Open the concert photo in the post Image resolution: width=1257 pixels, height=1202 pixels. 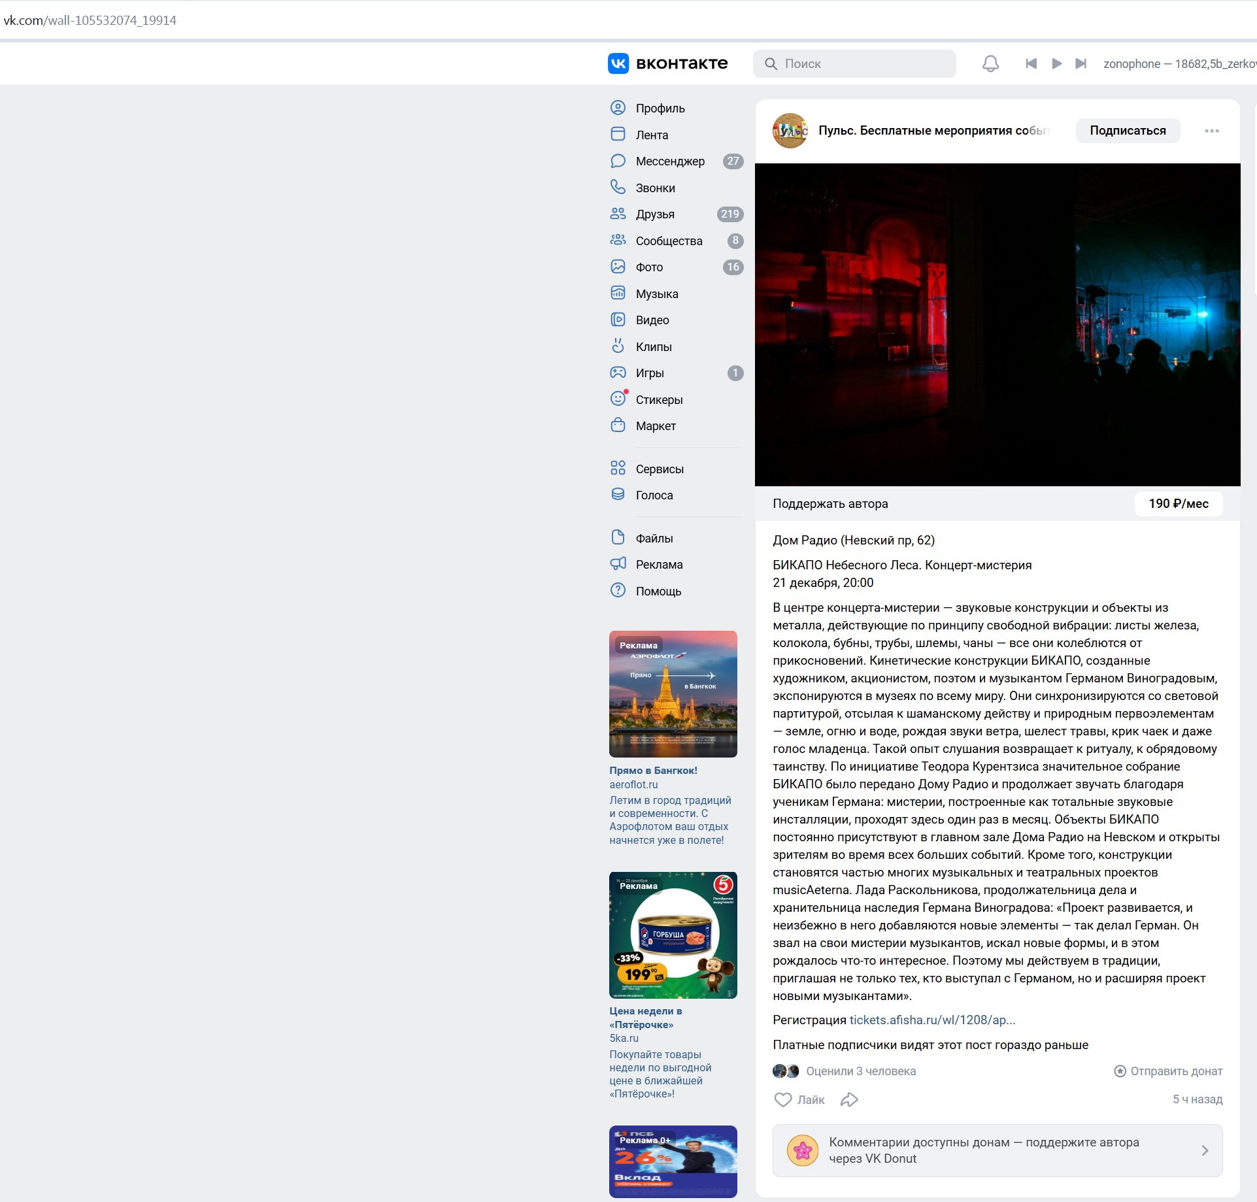[x=997, y=324]
